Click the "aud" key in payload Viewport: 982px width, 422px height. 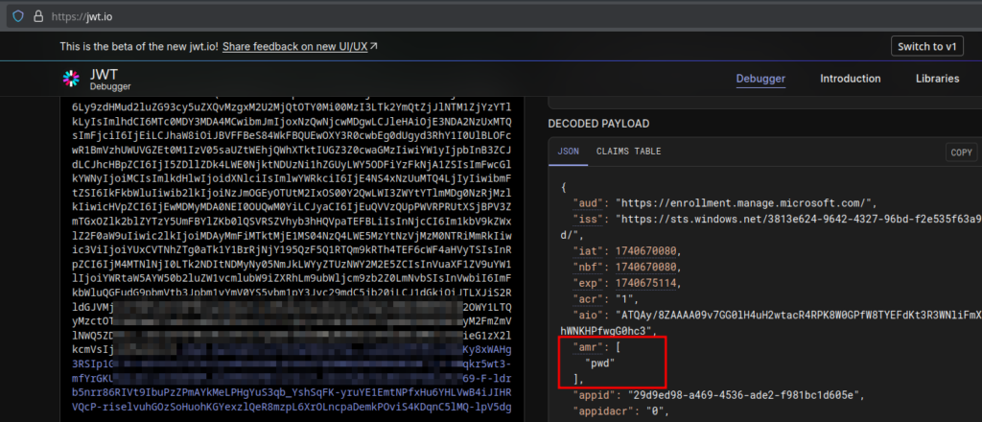(589, 203)
